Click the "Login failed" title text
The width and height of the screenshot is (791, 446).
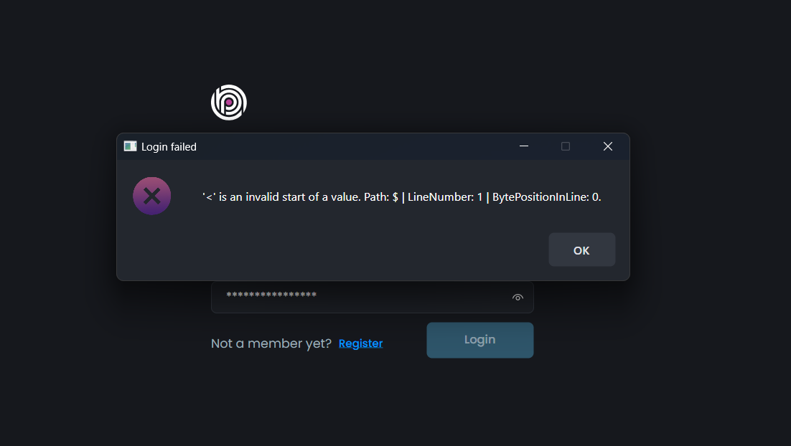coord(169,147)
